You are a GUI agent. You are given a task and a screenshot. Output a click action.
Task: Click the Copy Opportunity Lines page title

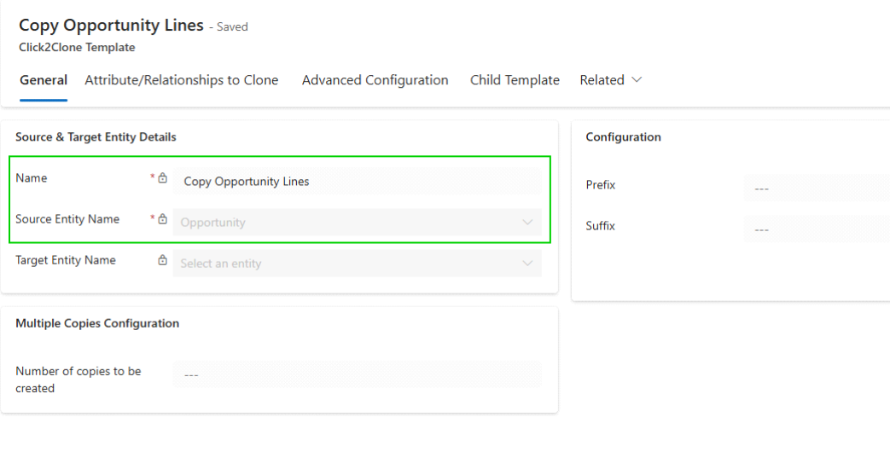coord(111,26)
